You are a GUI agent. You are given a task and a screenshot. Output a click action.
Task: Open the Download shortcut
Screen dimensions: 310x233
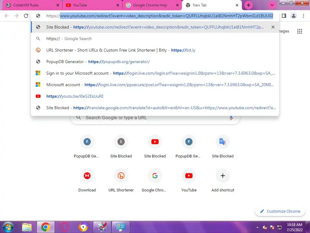(x=87, y=181)
